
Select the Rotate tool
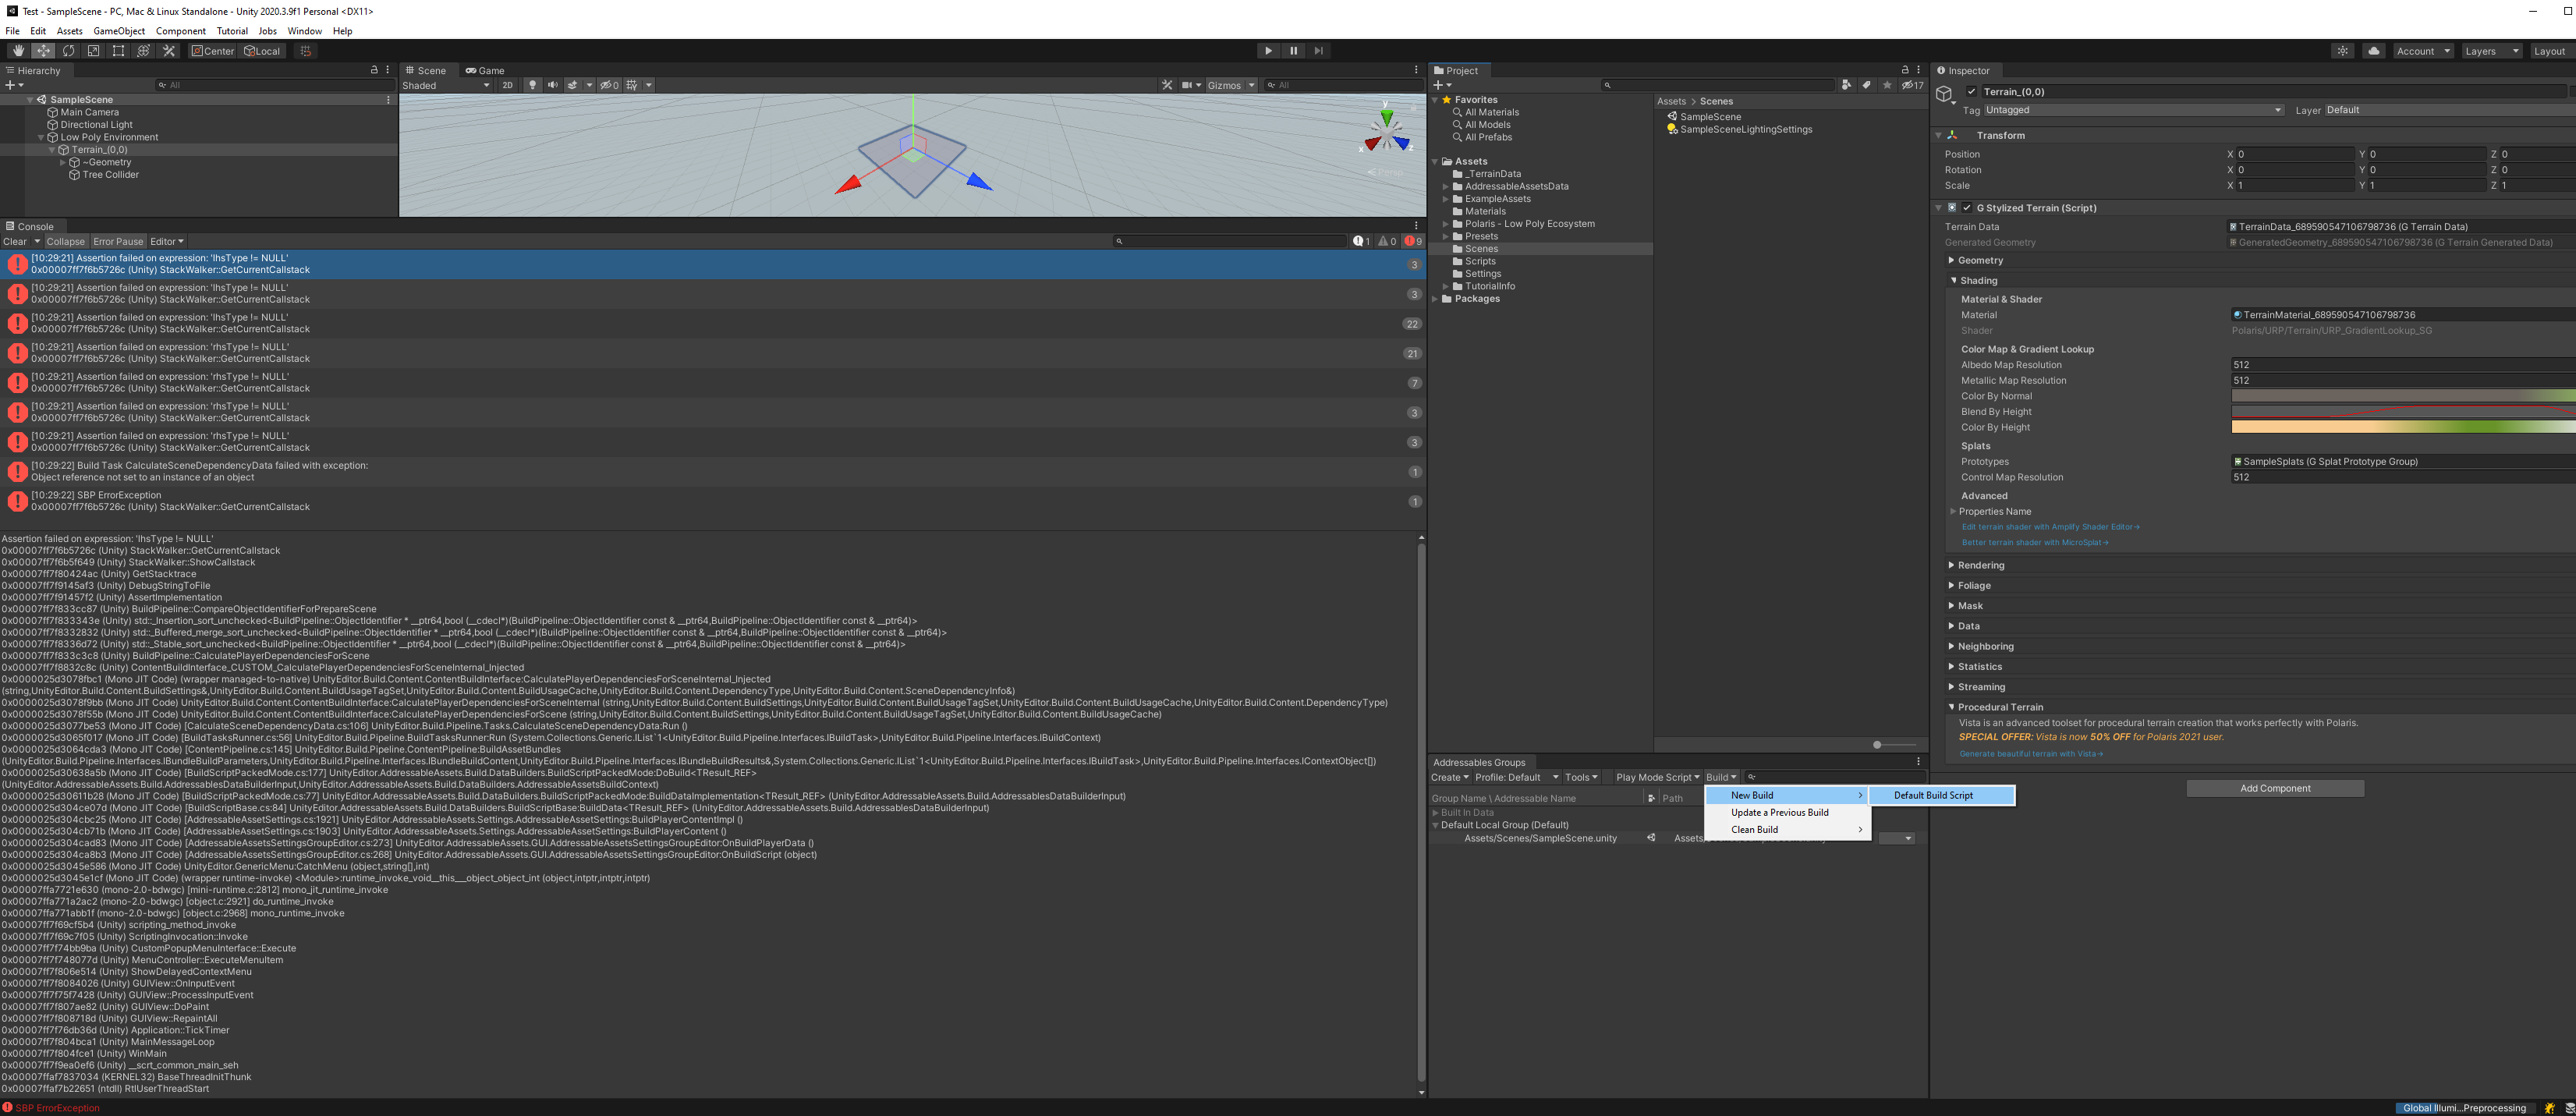pyautogui.click(x=68, y=51)
